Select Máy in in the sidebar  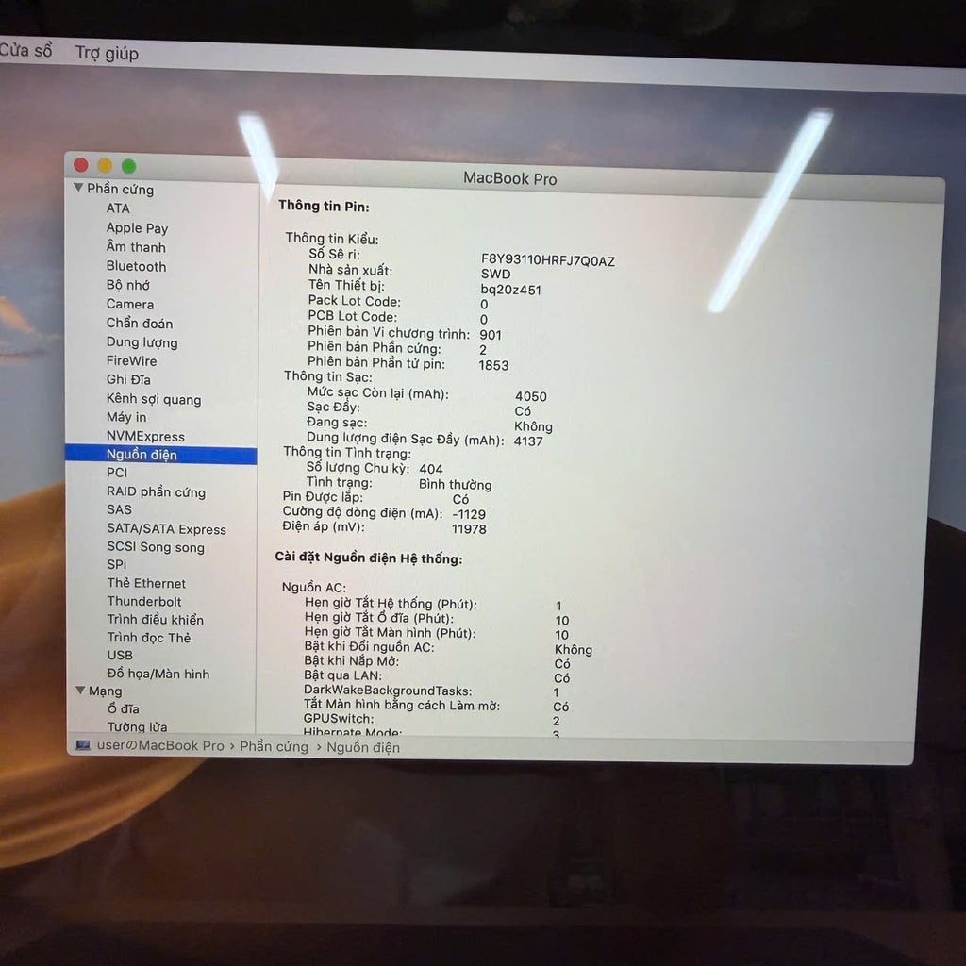(126, 417)
